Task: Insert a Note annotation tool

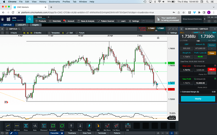Action: [x=35, y=126]
